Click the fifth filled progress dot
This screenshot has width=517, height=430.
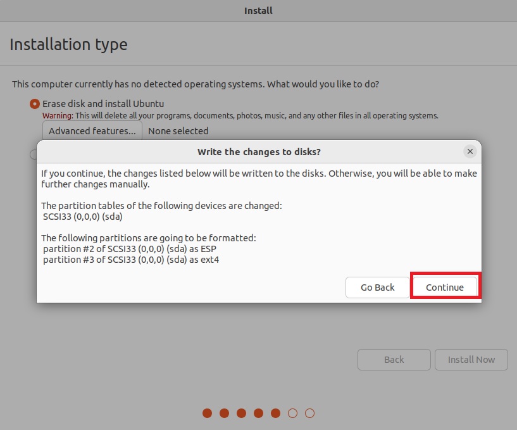[x=275, y=413]
